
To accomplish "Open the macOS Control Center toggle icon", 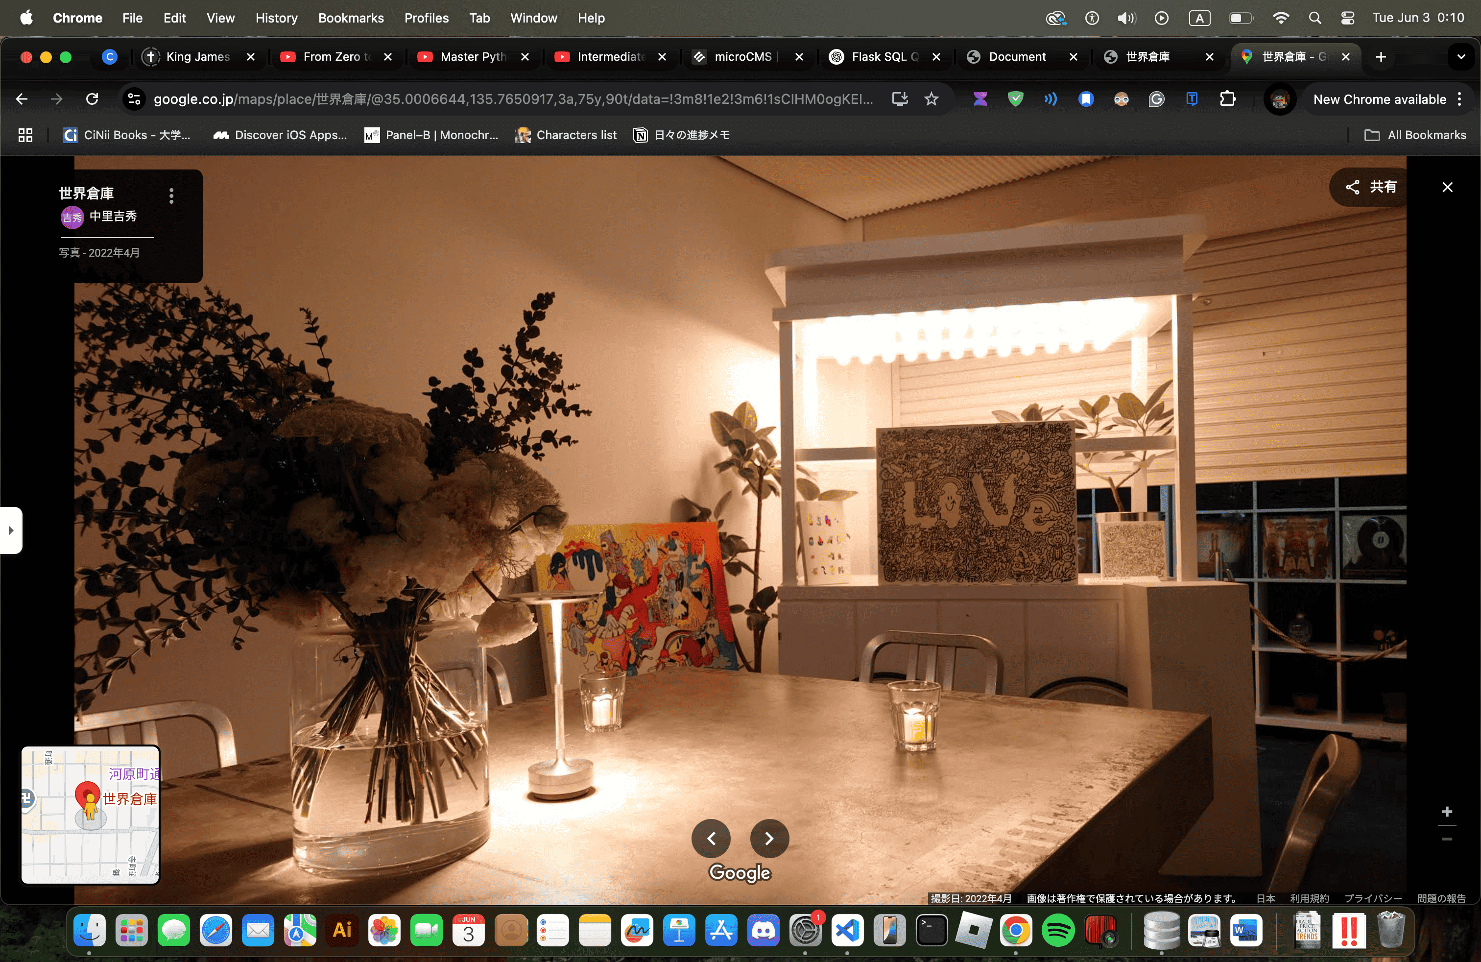I will [1347, 18].
